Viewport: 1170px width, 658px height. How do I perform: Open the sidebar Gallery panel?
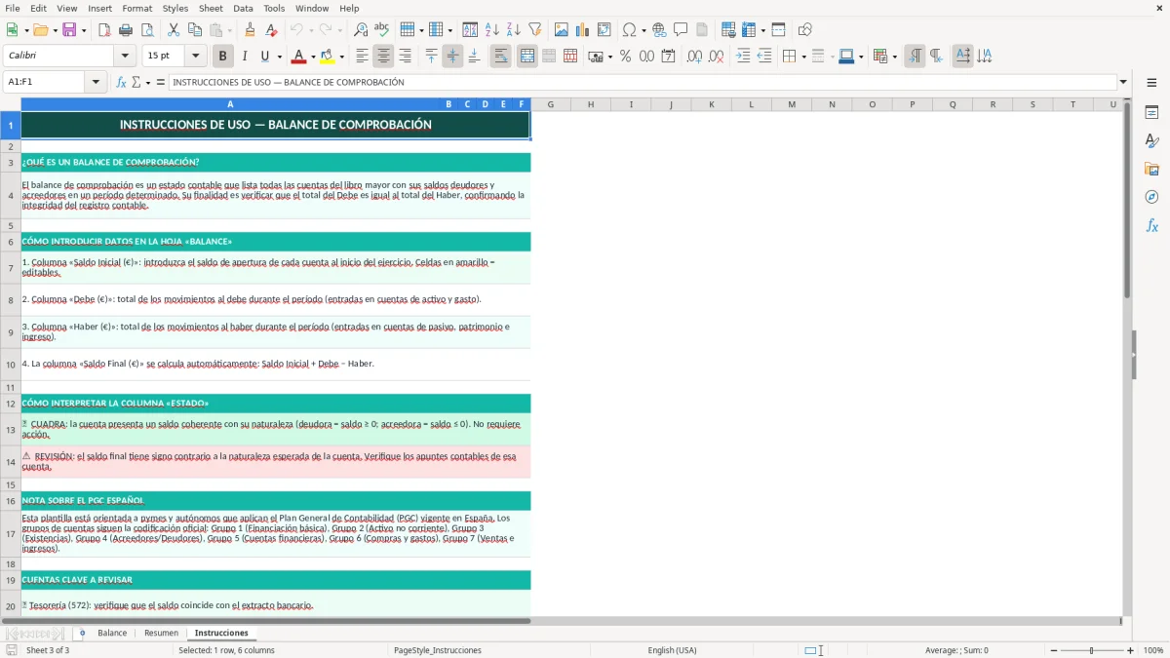1151,170
